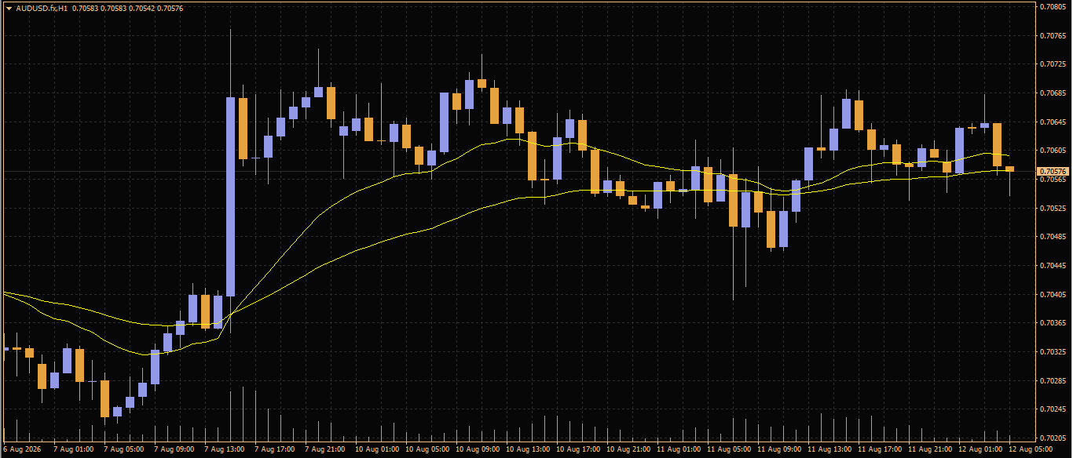Click price level 0.70365 on the scale
Viewport: 1073px width, 458px height.
(x=1053, y=323)
